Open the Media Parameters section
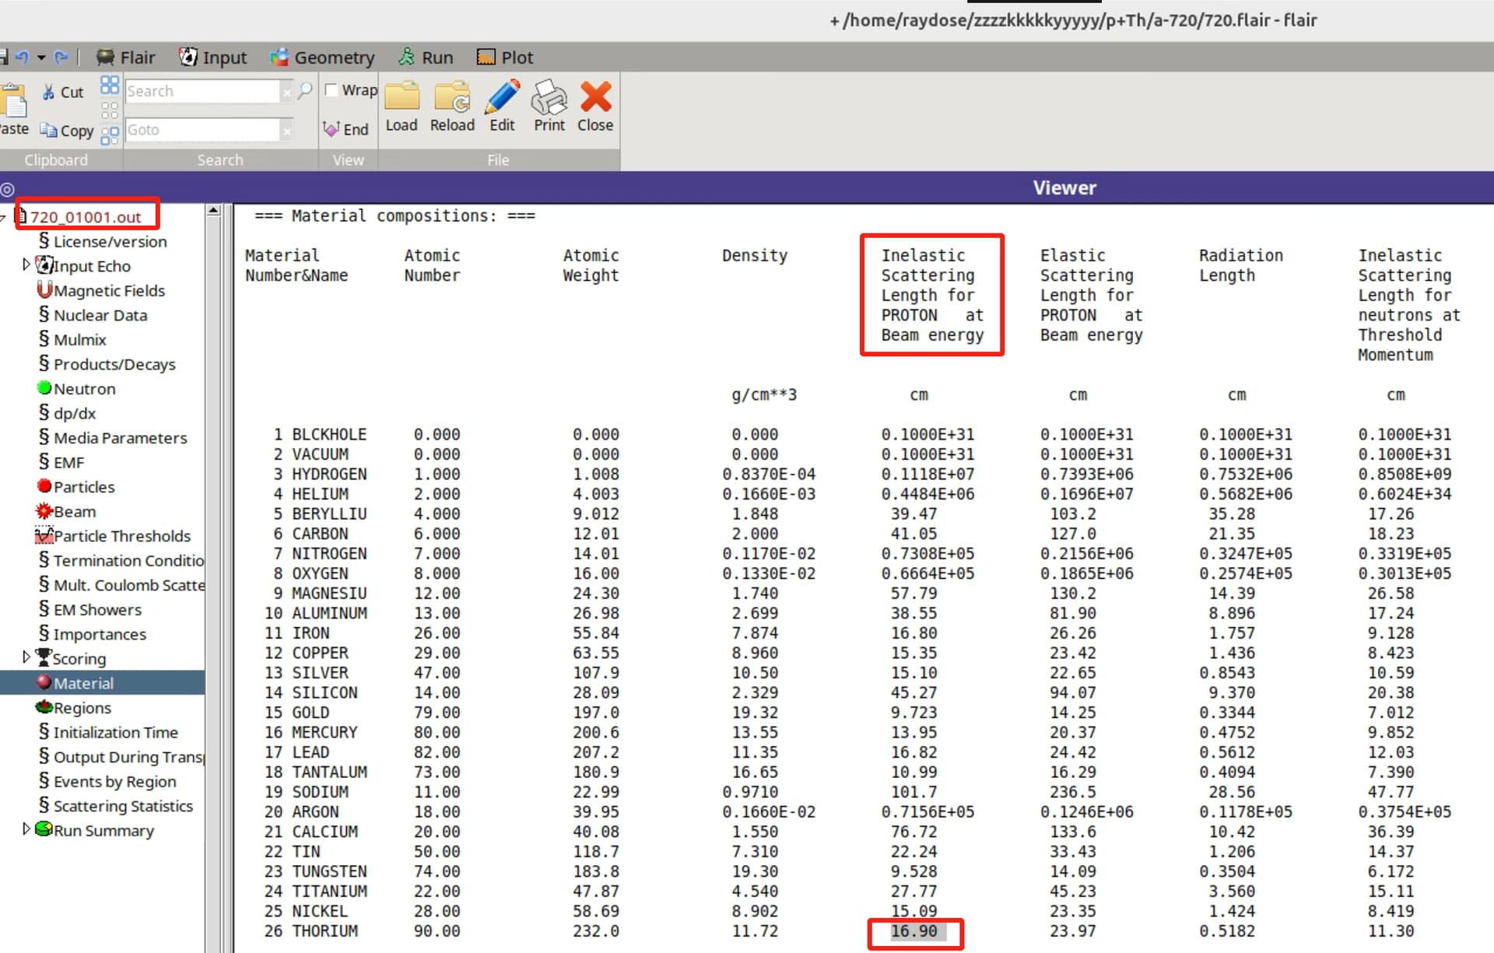 tap(113, 437)
